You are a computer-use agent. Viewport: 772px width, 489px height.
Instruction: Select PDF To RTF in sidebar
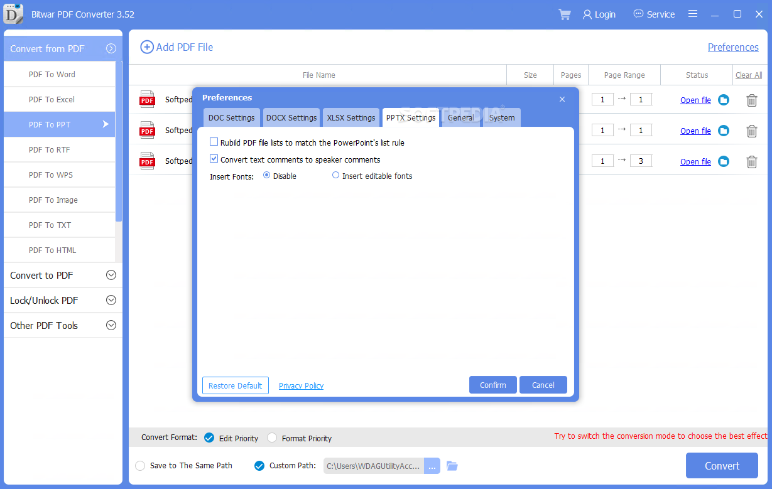(60, 149)
